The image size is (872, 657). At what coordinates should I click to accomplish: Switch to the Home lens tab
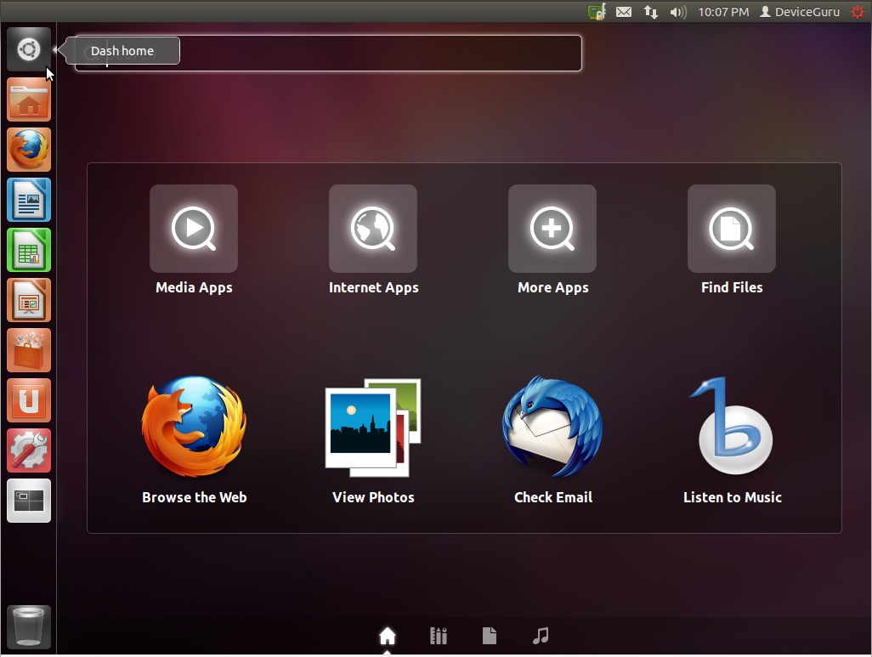pyautogui.click(x=387, y=635)
